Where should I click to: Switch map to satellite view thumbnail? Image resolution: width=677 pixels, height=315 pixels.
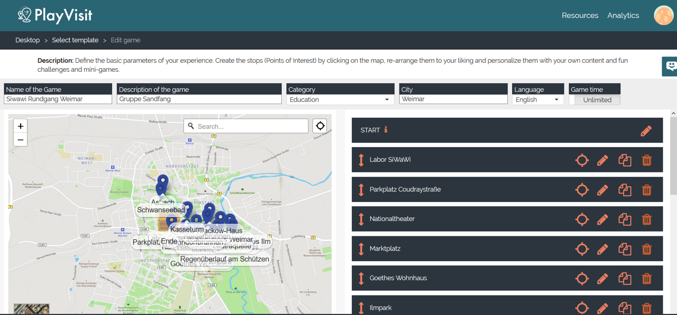pyautogui.click(x=31, y=309)
